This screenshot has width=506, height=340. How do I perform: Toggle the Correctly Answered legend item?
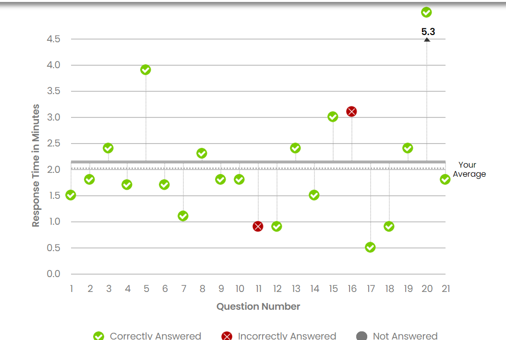147,336
